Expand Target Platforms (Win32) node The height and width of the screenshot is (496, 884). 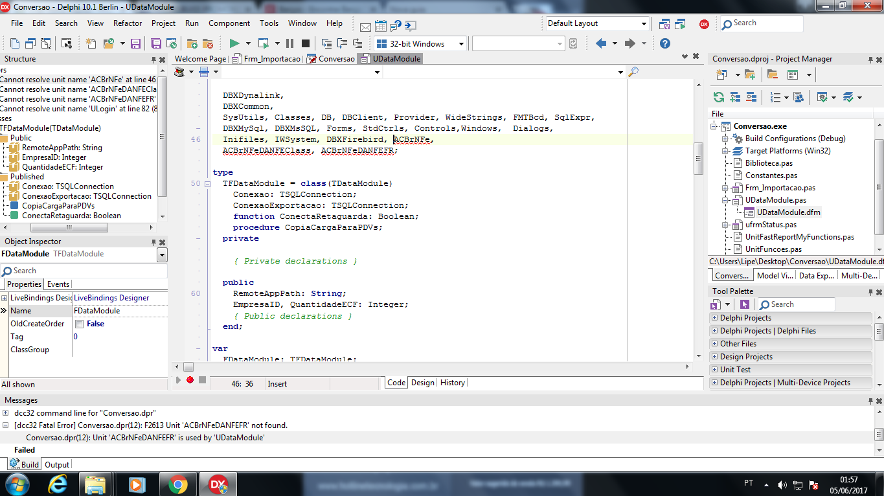(x=725, y=151)
